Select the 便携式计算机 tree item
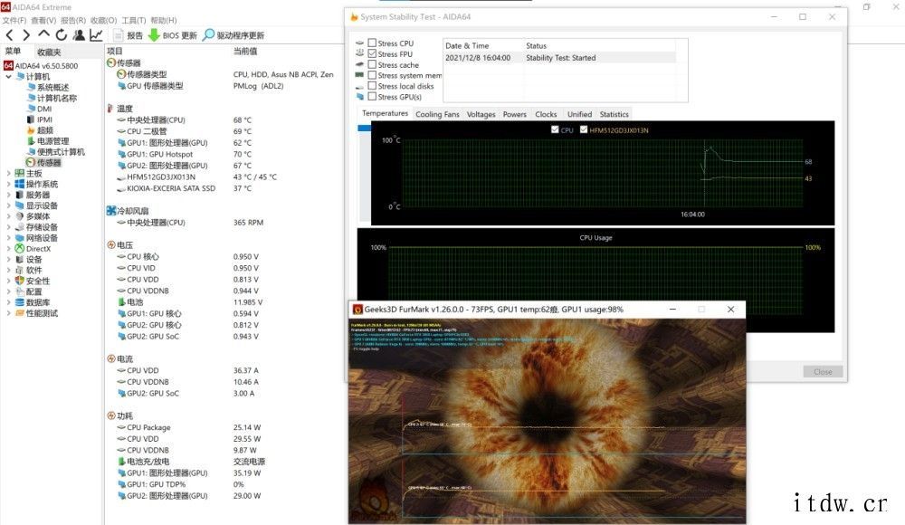The width and height of the screenshot is (905, 525). pyautogui.click(x=62, y=152)
